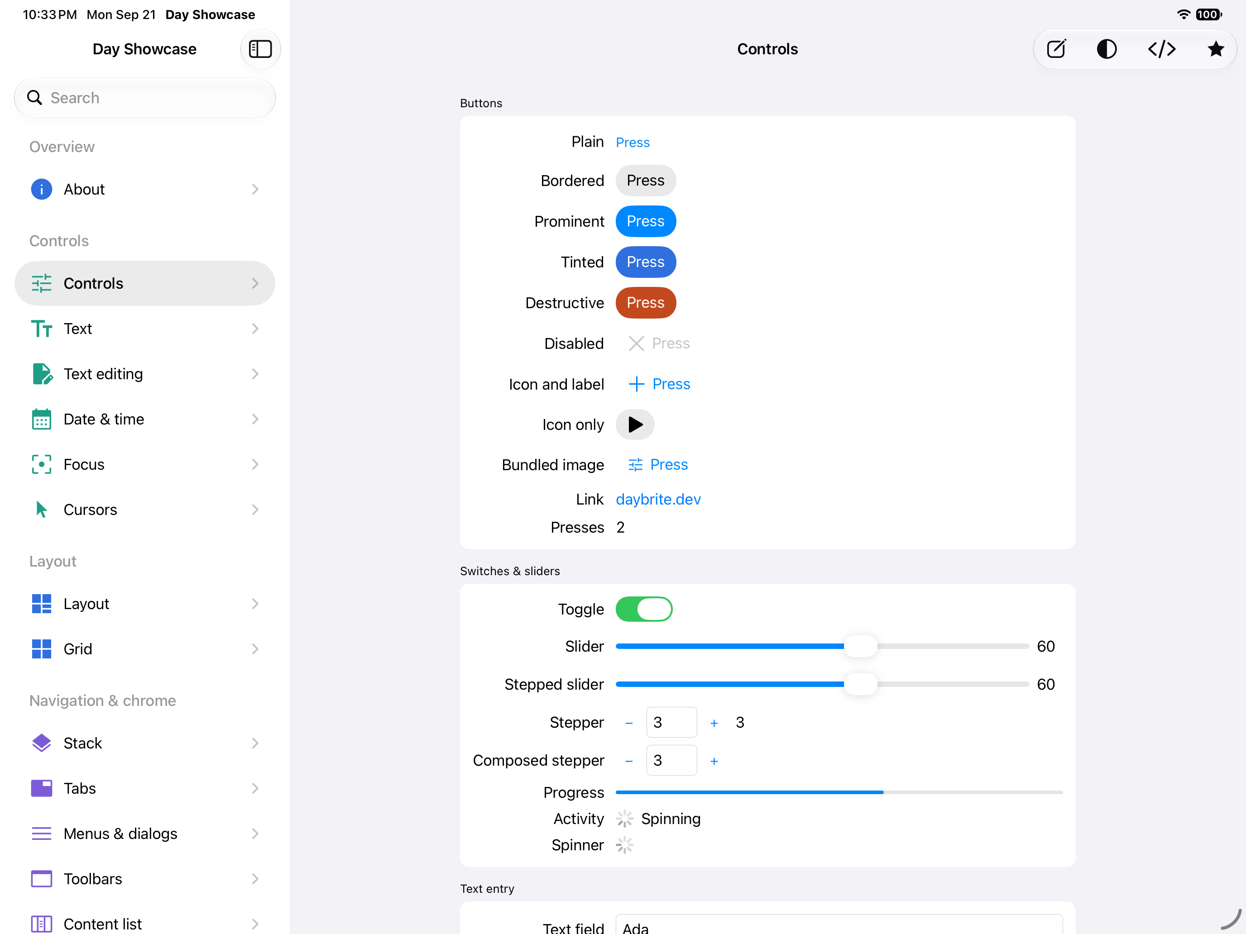Viewport: 1246px width, 934px height.
Task: Click the Grid squares icon
Action: (x=41, y=648)
